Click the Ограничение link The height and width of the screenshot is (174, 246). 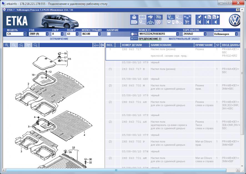[x=59, y=39]
